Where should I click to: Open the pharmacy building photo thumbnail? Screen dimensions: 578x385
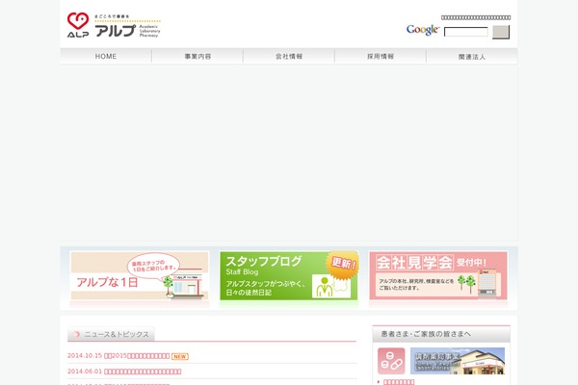pyautogui.click(x=458, y=361)
